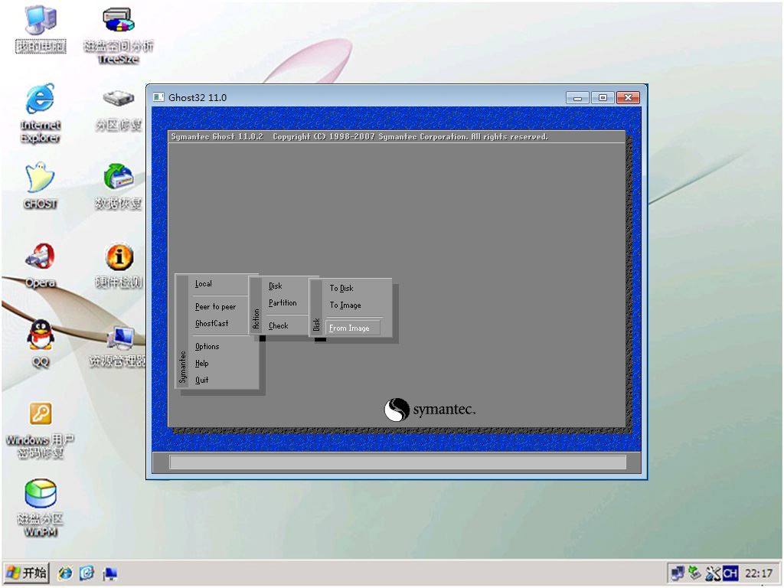Open the Start (开始) menu button
This screenshot has width=784, height=588.
[27, 573]
